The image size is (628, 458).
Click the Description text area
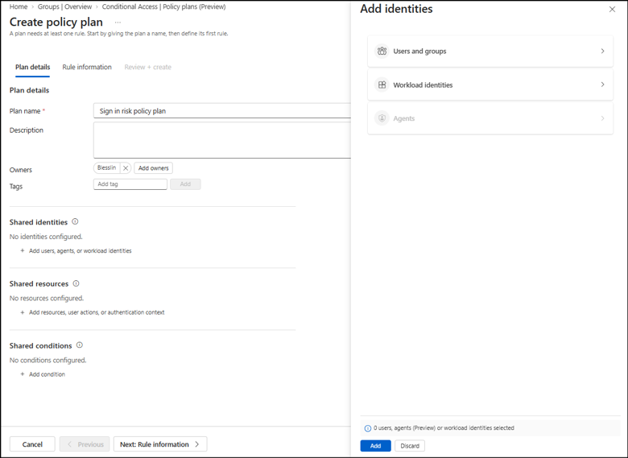(222, 140)
